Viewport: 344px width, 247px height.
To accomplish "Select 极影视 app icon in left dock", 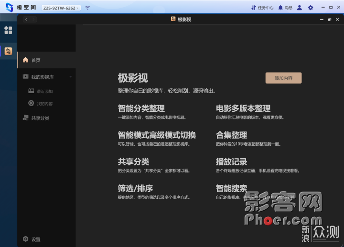I will pos(8,51).
